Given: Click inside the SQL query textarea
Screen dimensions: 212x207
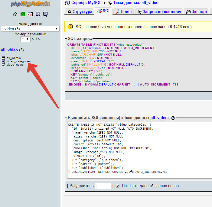Looking at the screenshot, I should [x=139, y=150].
